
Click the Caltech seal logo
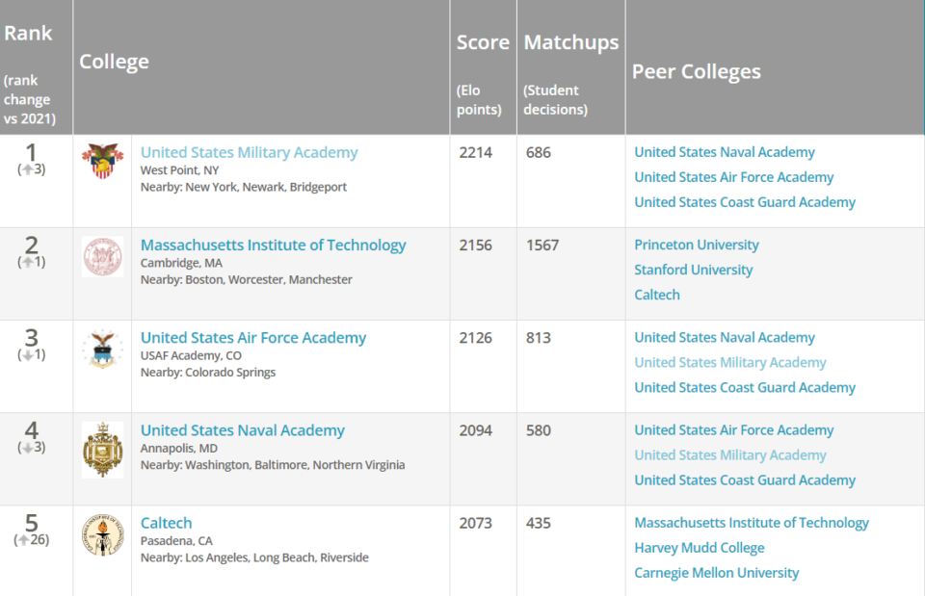click(101, 535)
